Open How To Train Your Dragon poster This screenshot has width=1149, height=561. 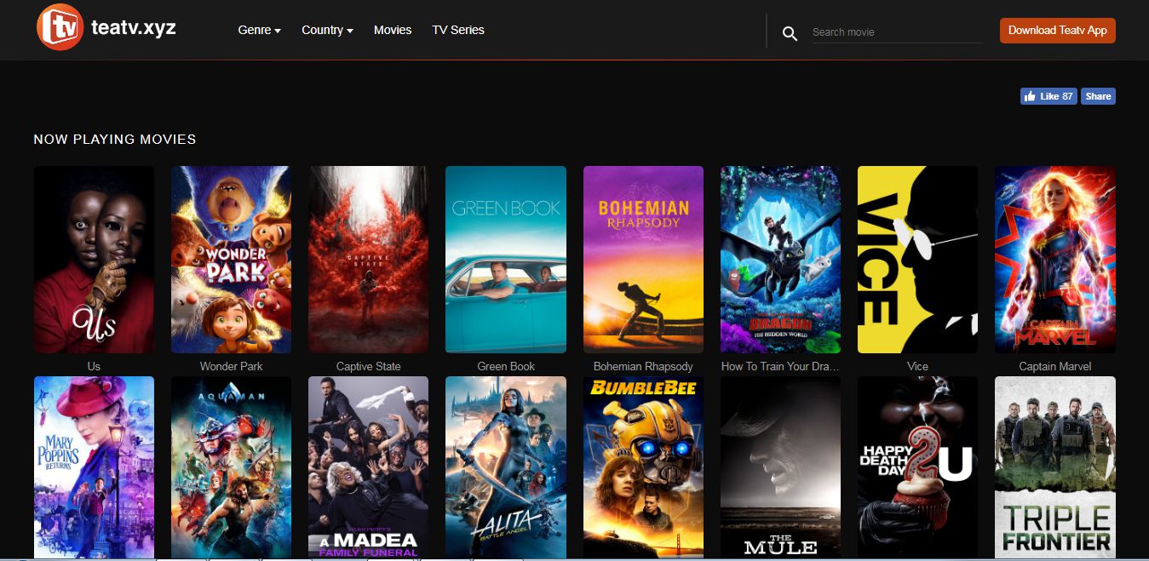(x=780, y=259)
